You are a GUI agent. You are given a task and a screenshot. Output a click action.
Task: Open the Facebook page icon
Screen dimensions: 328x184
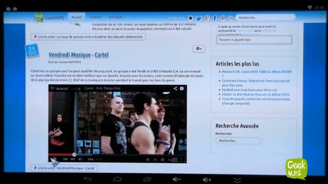click(215, 18)
